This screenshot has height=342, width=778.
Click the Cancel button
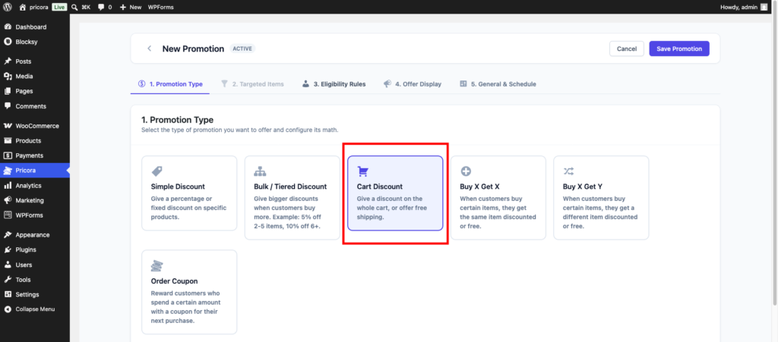(x=627, y=49)
